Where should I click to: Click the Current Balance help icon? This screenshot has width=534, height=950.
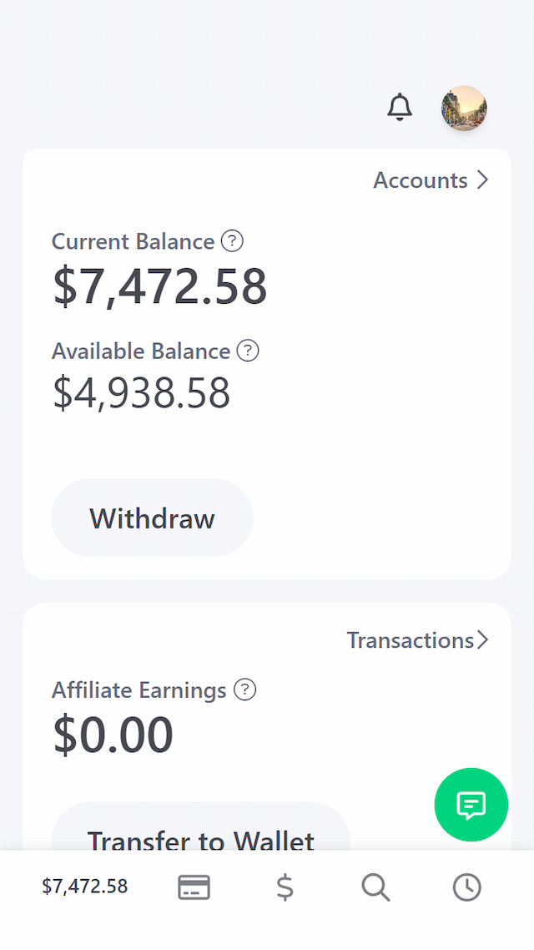232,241
